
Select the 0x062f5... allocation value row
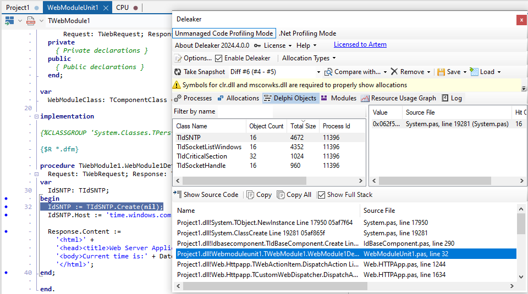coord(449,124)
